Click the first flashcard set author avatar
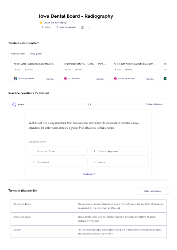177x250 pixels. (15, 78)
